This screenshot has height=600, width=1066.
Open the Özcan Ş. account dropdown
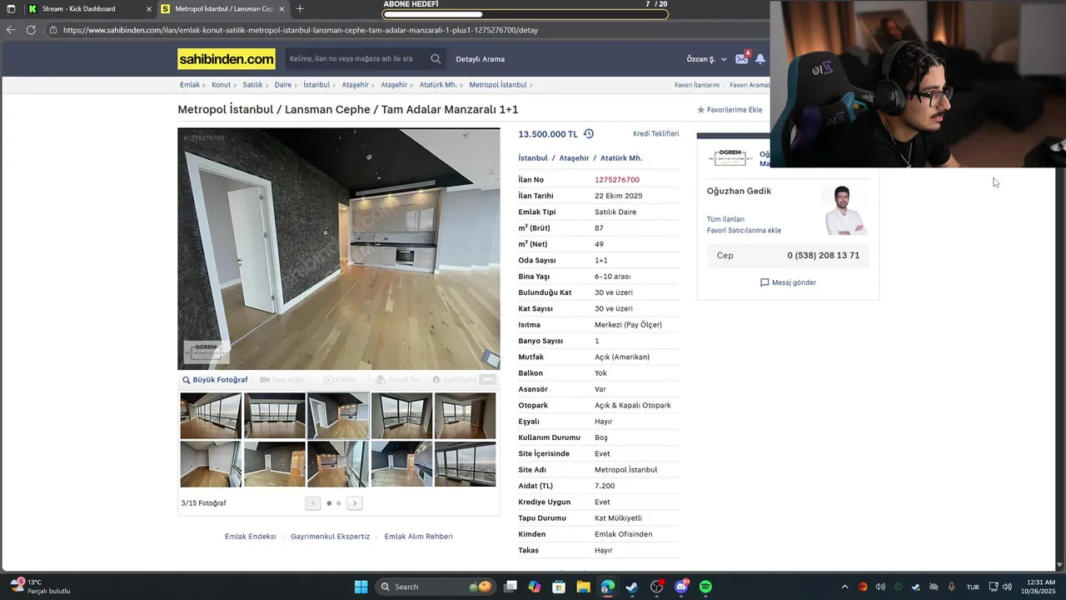point(706,59)
